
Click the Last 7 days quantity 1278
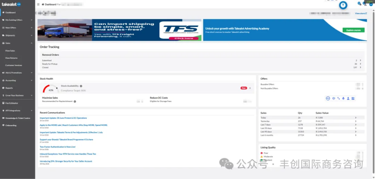coord(300,125)
